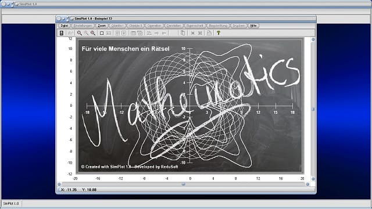Click the SimPlot 1.0 taskbar button
This screenshot has height=209, width=372.
click(11, 204)
